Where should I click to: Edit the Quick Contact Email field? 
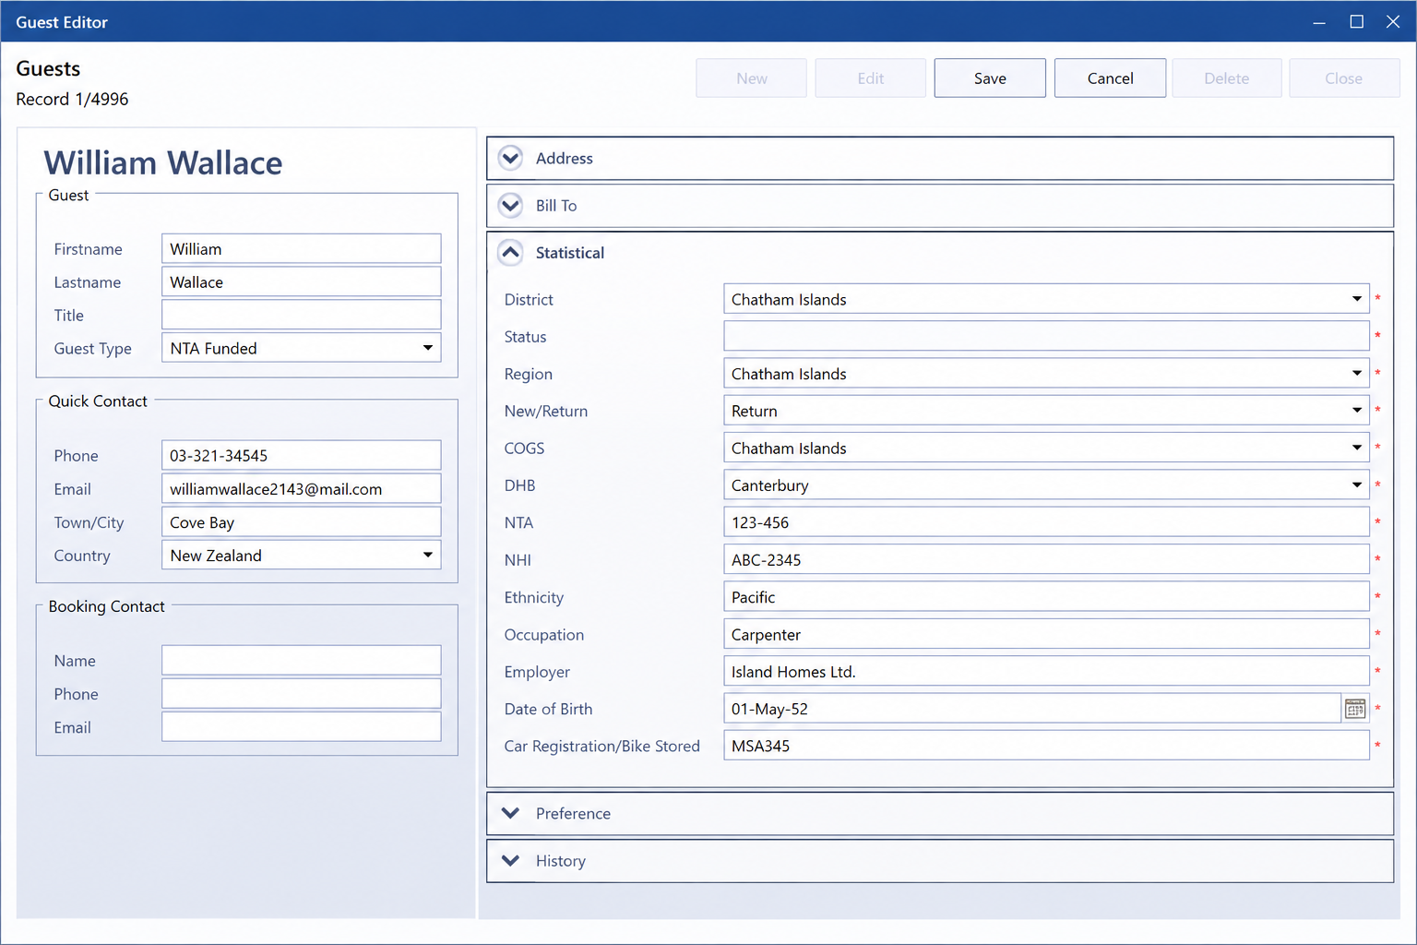click(302, 489)
